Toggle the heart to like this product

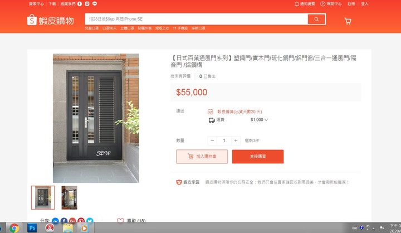coord(120,220)
